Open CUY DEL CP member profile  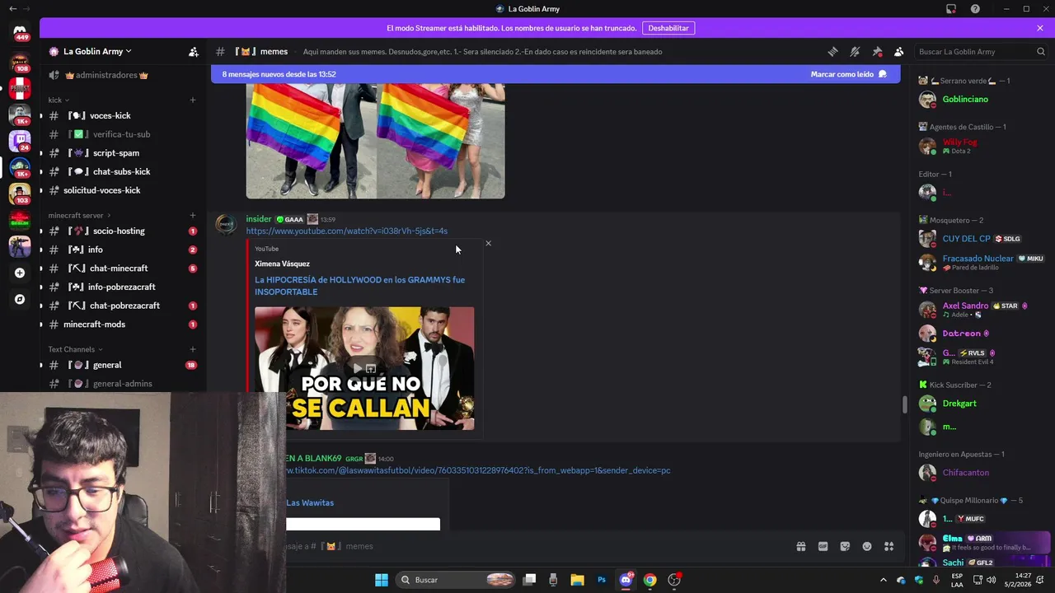coord(981,239)
